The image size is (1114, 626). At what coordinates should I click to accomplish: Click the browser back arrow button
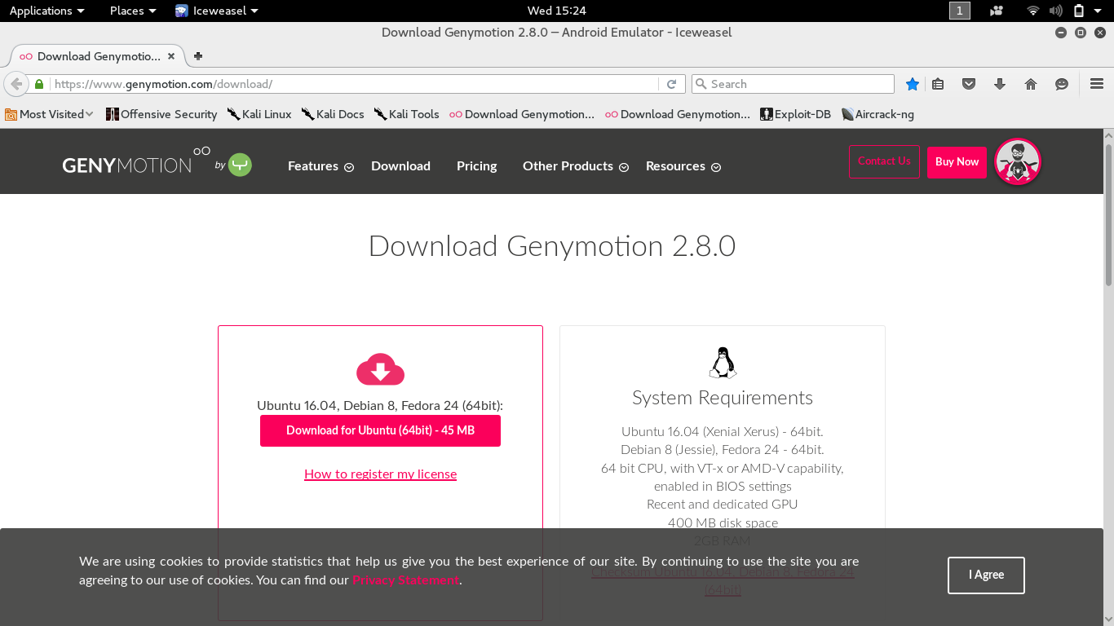coord(15,84)
